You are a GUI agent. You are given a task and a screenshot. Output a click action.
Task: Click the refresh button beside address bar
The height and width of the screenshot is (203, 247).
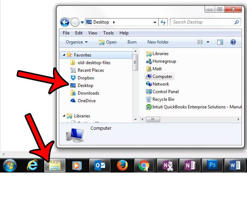163,22
